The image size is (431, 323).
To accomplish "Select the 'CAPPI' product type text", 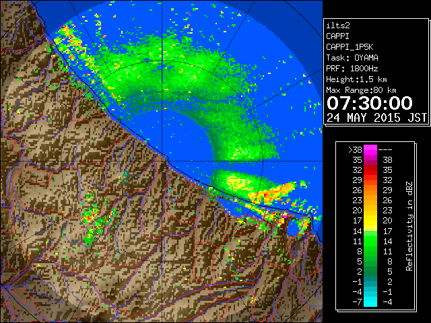I will [337, 36].
